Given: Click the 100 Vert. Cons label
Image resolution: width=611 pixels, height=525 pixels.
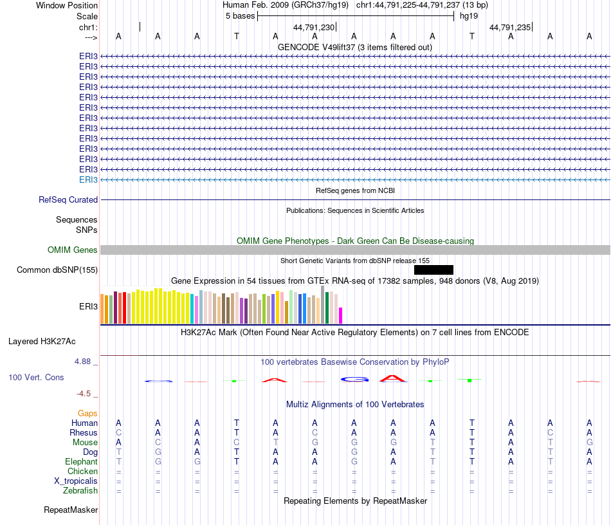Looking at the screenshot, I should pos(36,377).
